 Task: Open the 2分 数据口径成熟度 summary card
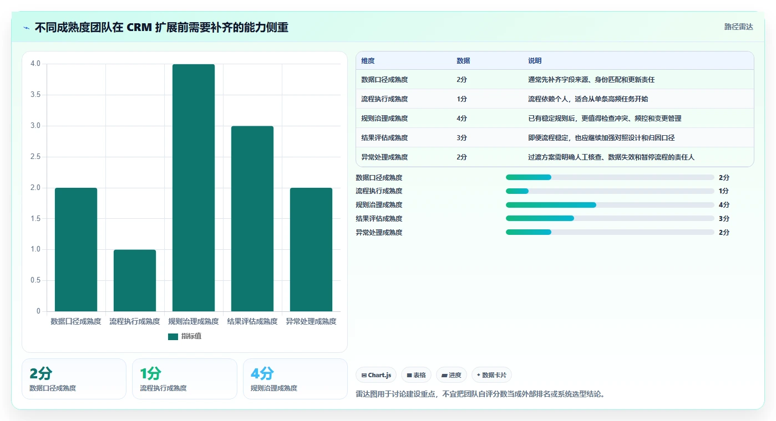[74, 379]
